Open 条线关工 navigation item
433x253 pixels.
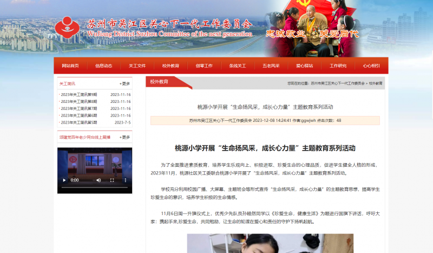click(x=238, y=66)
